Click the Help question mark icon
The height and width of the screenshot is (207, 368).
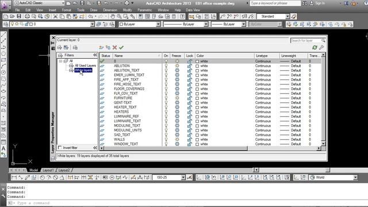click(x=182, y=17)
